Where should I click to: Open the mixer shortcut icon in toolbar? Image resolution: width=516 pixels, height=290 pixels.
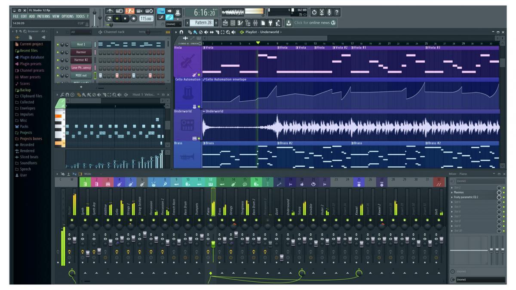click(255, 23)
